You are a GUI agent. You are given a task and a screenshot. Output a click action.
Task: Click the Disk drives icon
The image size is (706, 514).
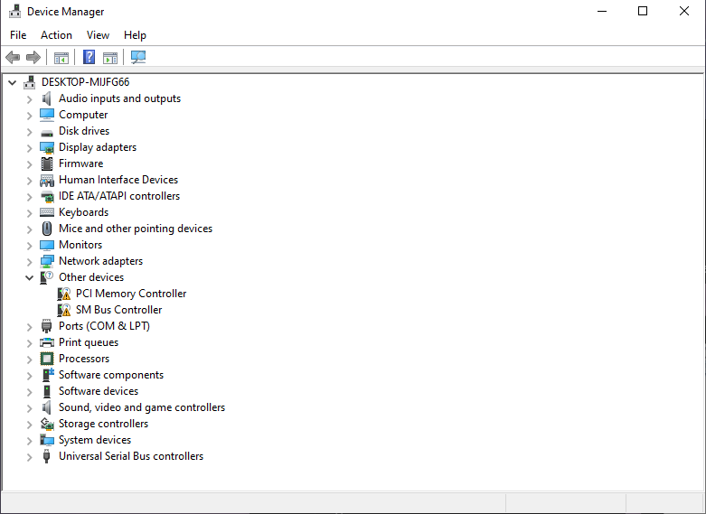coord(47,133)
